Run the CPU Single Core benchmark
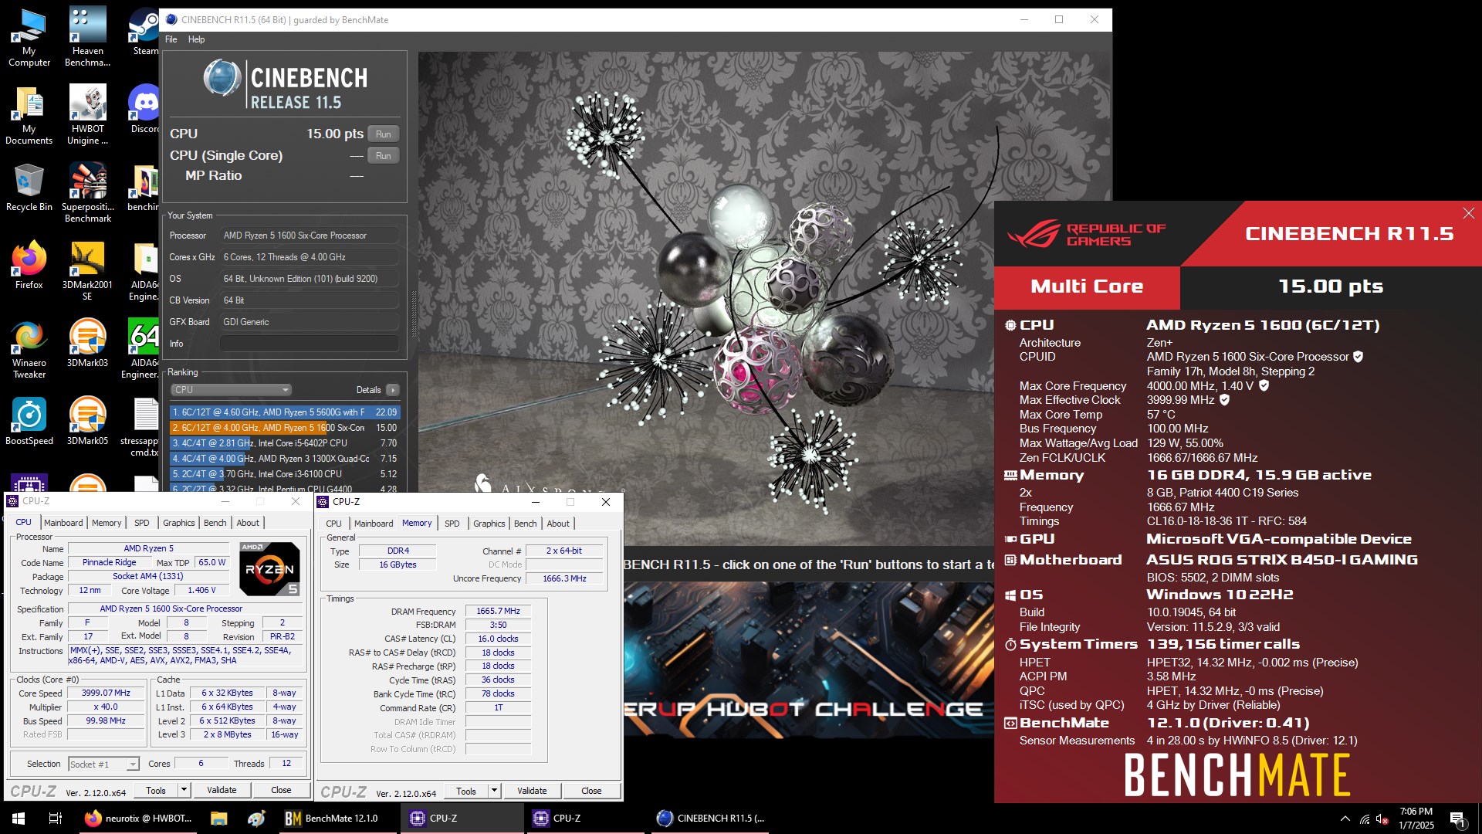The image size is (1482, 834). [384, 156]
